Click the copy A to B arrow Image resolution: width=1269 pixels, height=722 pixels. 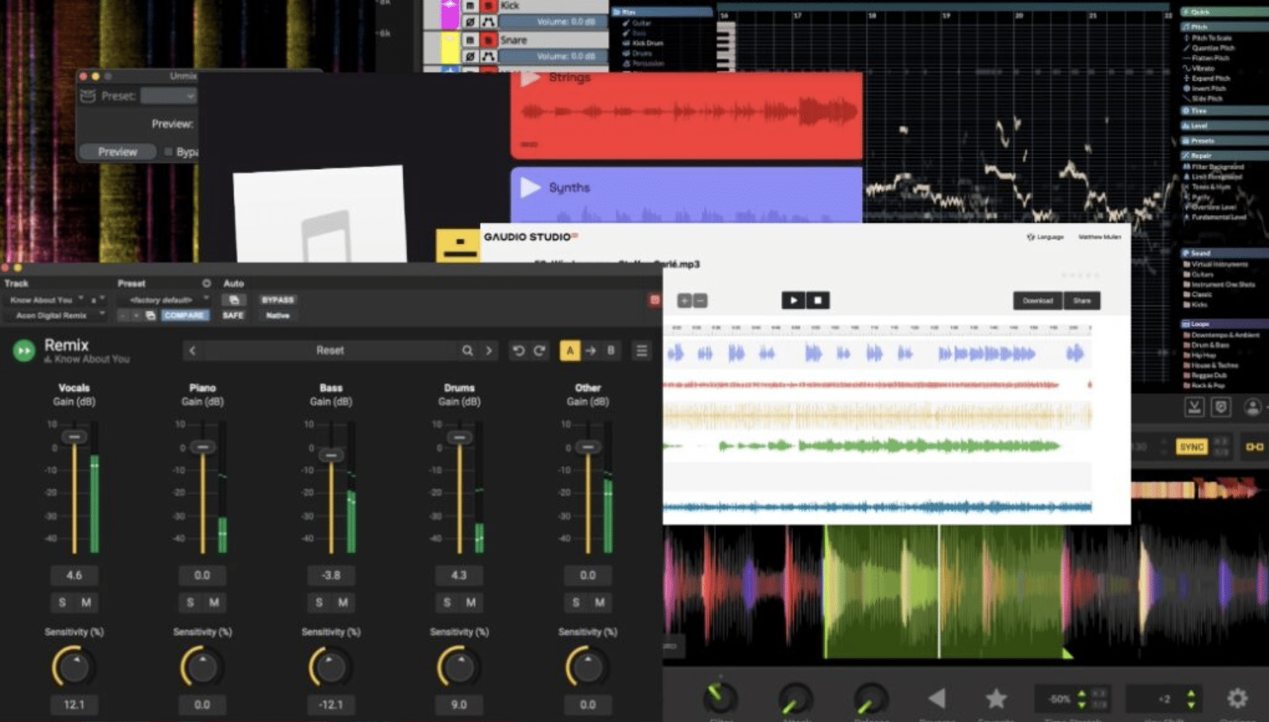(591, 351)
